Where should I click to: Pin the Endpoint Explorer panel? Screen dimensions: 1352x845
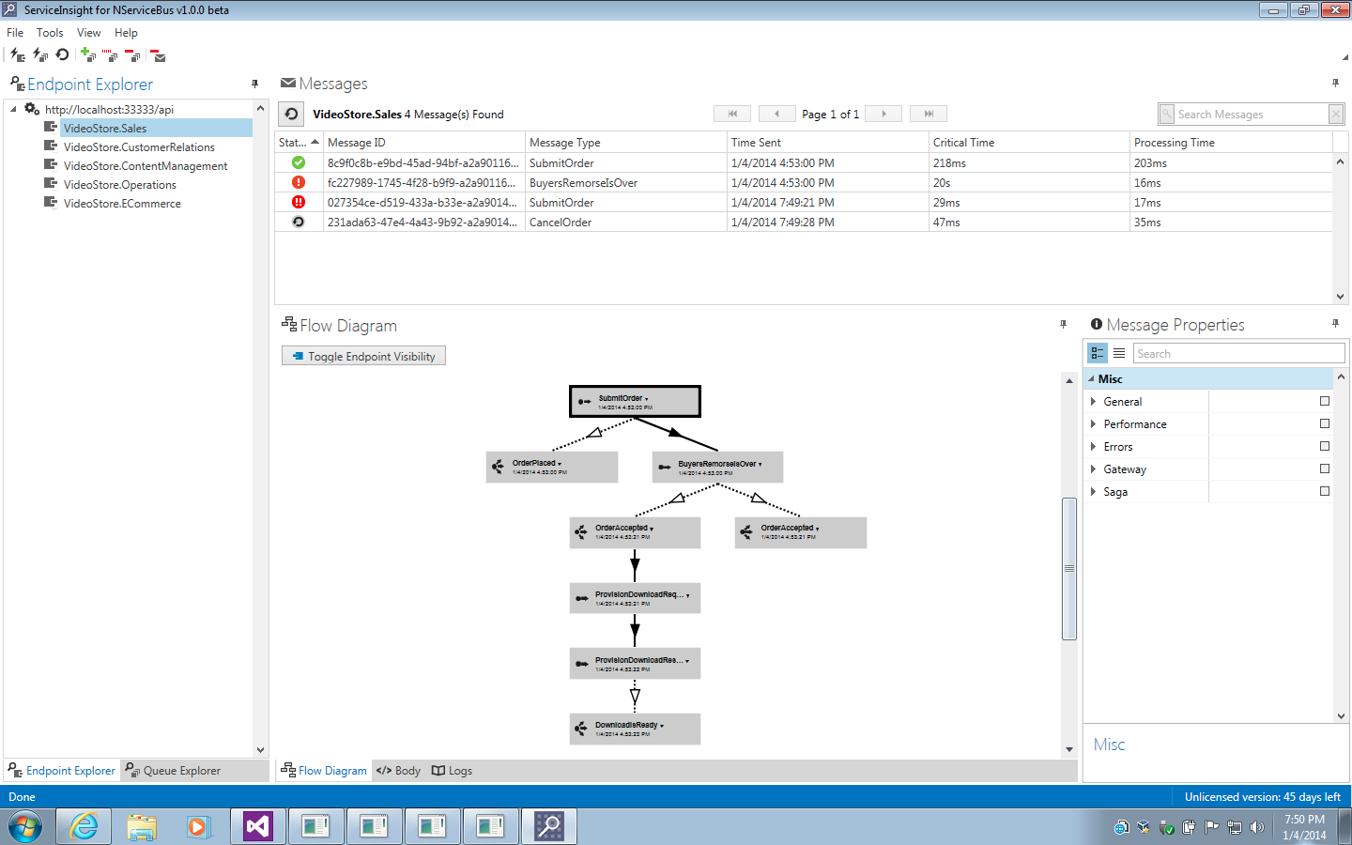pyautogui.click(x=255, y=84)
